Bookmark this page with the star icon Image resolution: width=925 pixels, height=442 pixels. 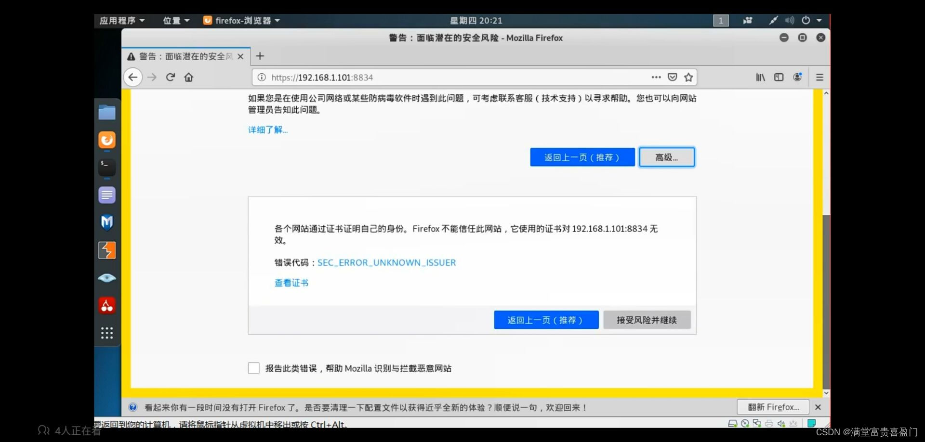pyautogui.click(x=689, y=77)
